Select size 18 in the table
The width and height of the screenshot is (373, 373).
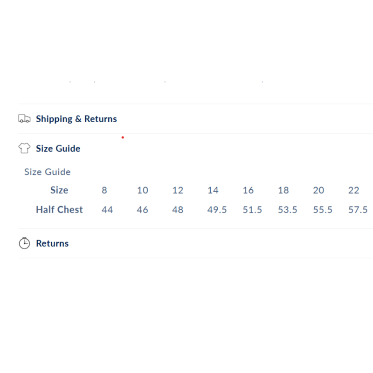pyautogui.click(x=283, y=190)
